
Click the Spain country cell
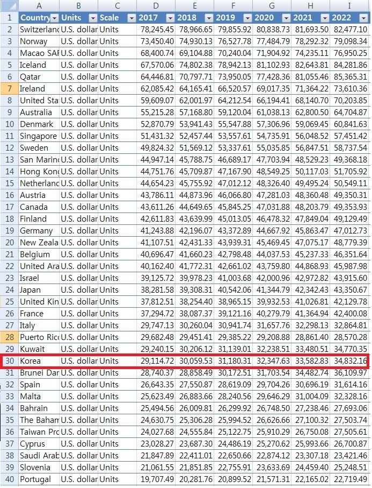(39, 385)
